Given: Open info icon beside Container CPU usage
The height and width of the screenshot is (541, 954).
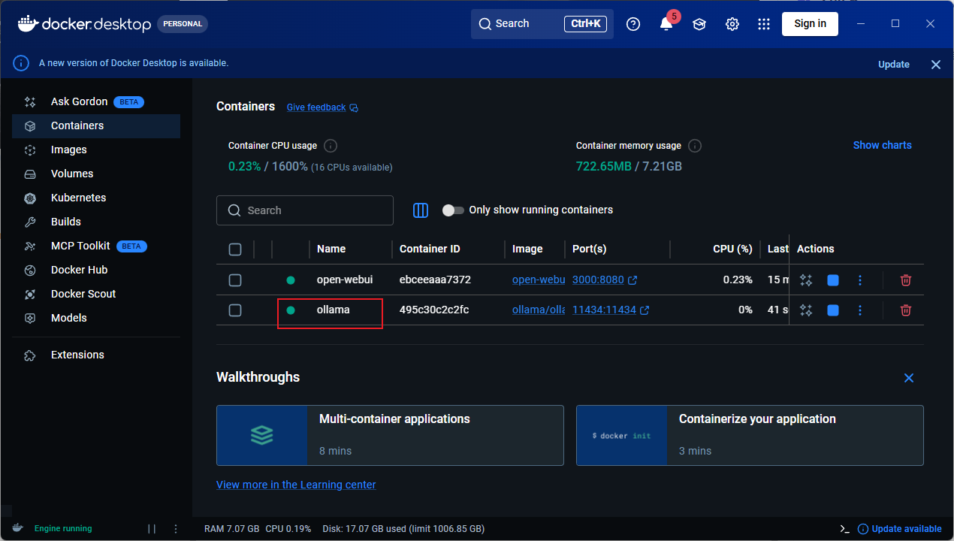Looking at the screenshot, I should [x=330, y=146].
